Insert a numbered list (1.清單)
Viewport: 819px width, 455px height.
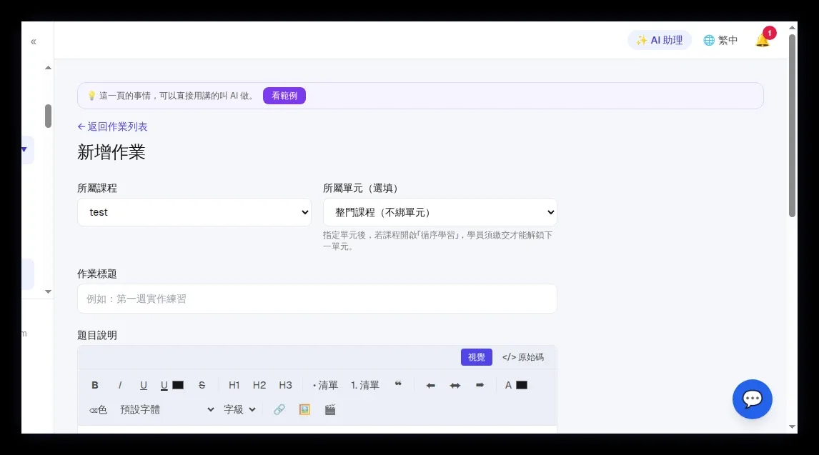point(365,385)
